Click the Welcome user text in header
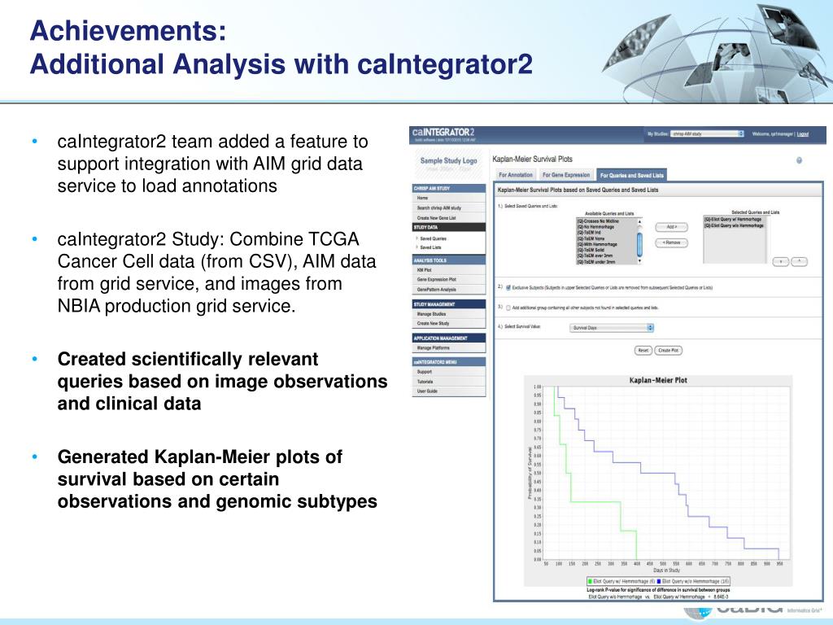Screen dimensions: 833x625 pos(773,134)
